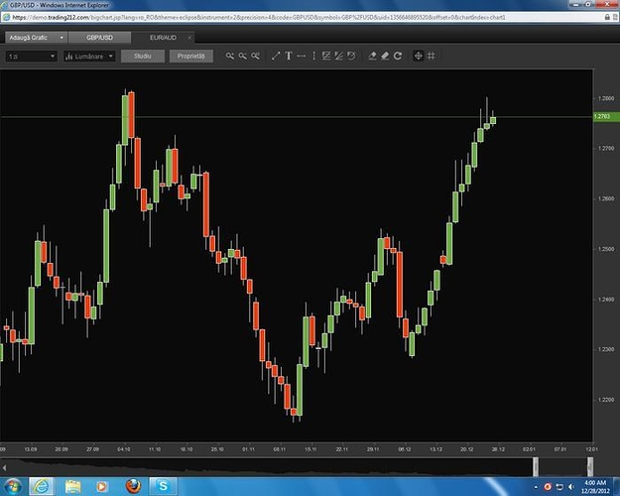
Task: Show hidden system tray icons
Action: (x=536, y=487)
